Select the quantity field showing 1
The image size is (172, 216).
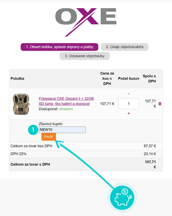[129, 104]
